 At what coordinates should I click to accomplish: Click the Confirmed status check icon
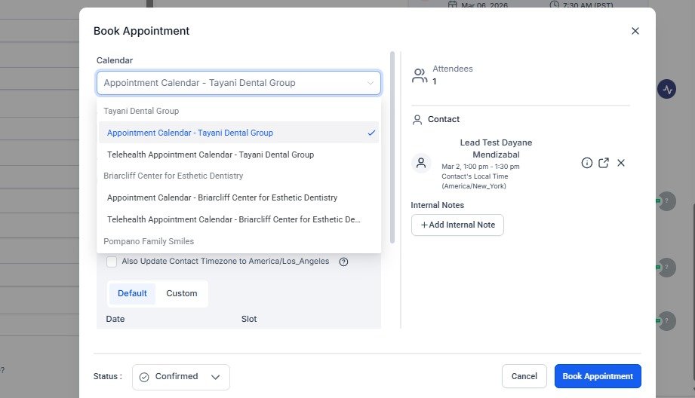click(x=144, y=377)
